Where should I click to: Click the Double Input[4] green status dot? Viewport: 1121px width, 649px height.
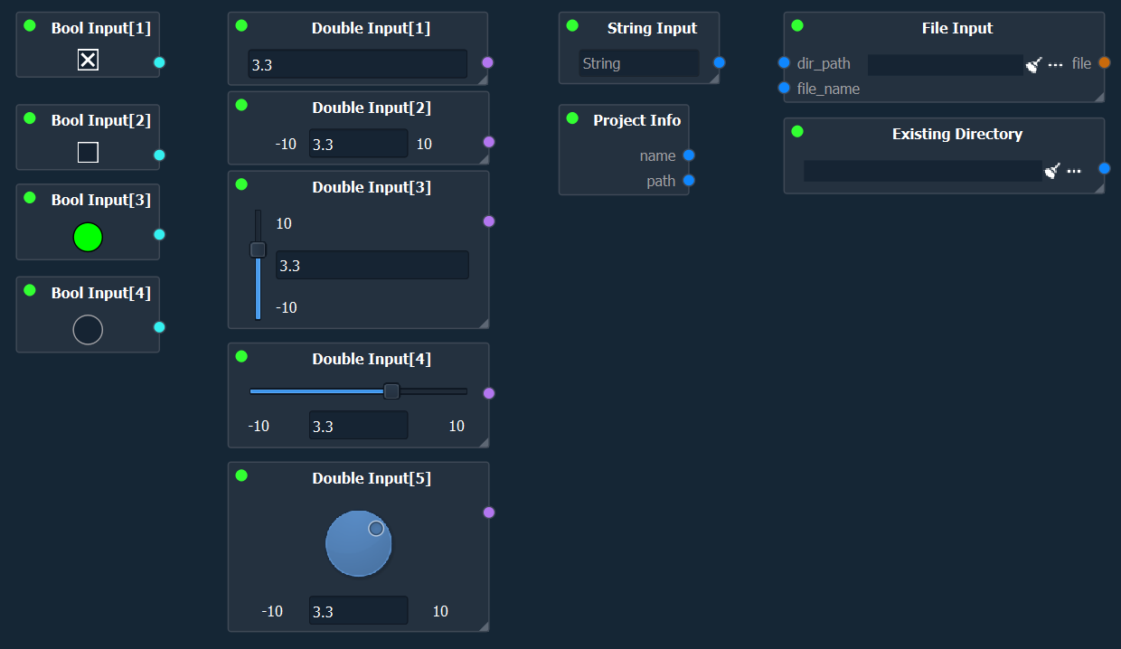tap(241, 356)
